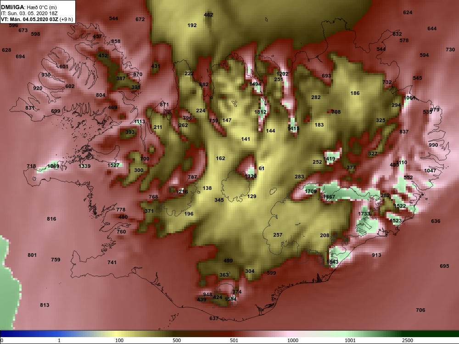Select the valid time line 'VT: Mán. 04.05.2020 03Z'
The image size is (459, 344).
[29, 20]
